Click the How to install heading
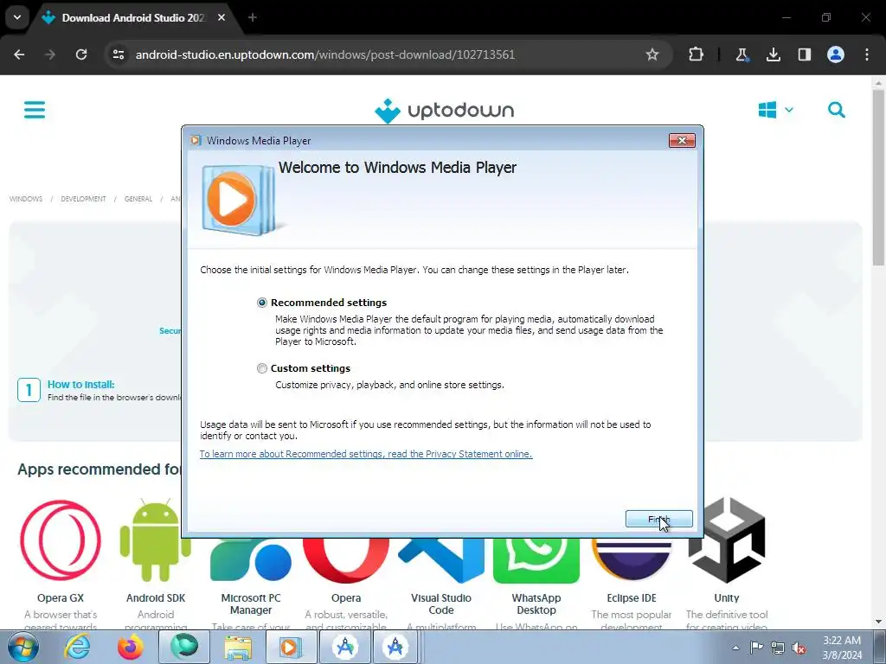This screenshot has width=886, height=664. click(80, 385)
